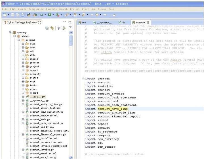Minimize the PyDev Package Explorer panel
The height and width of the screenshot is (163, 204).
tap(65, 22)
